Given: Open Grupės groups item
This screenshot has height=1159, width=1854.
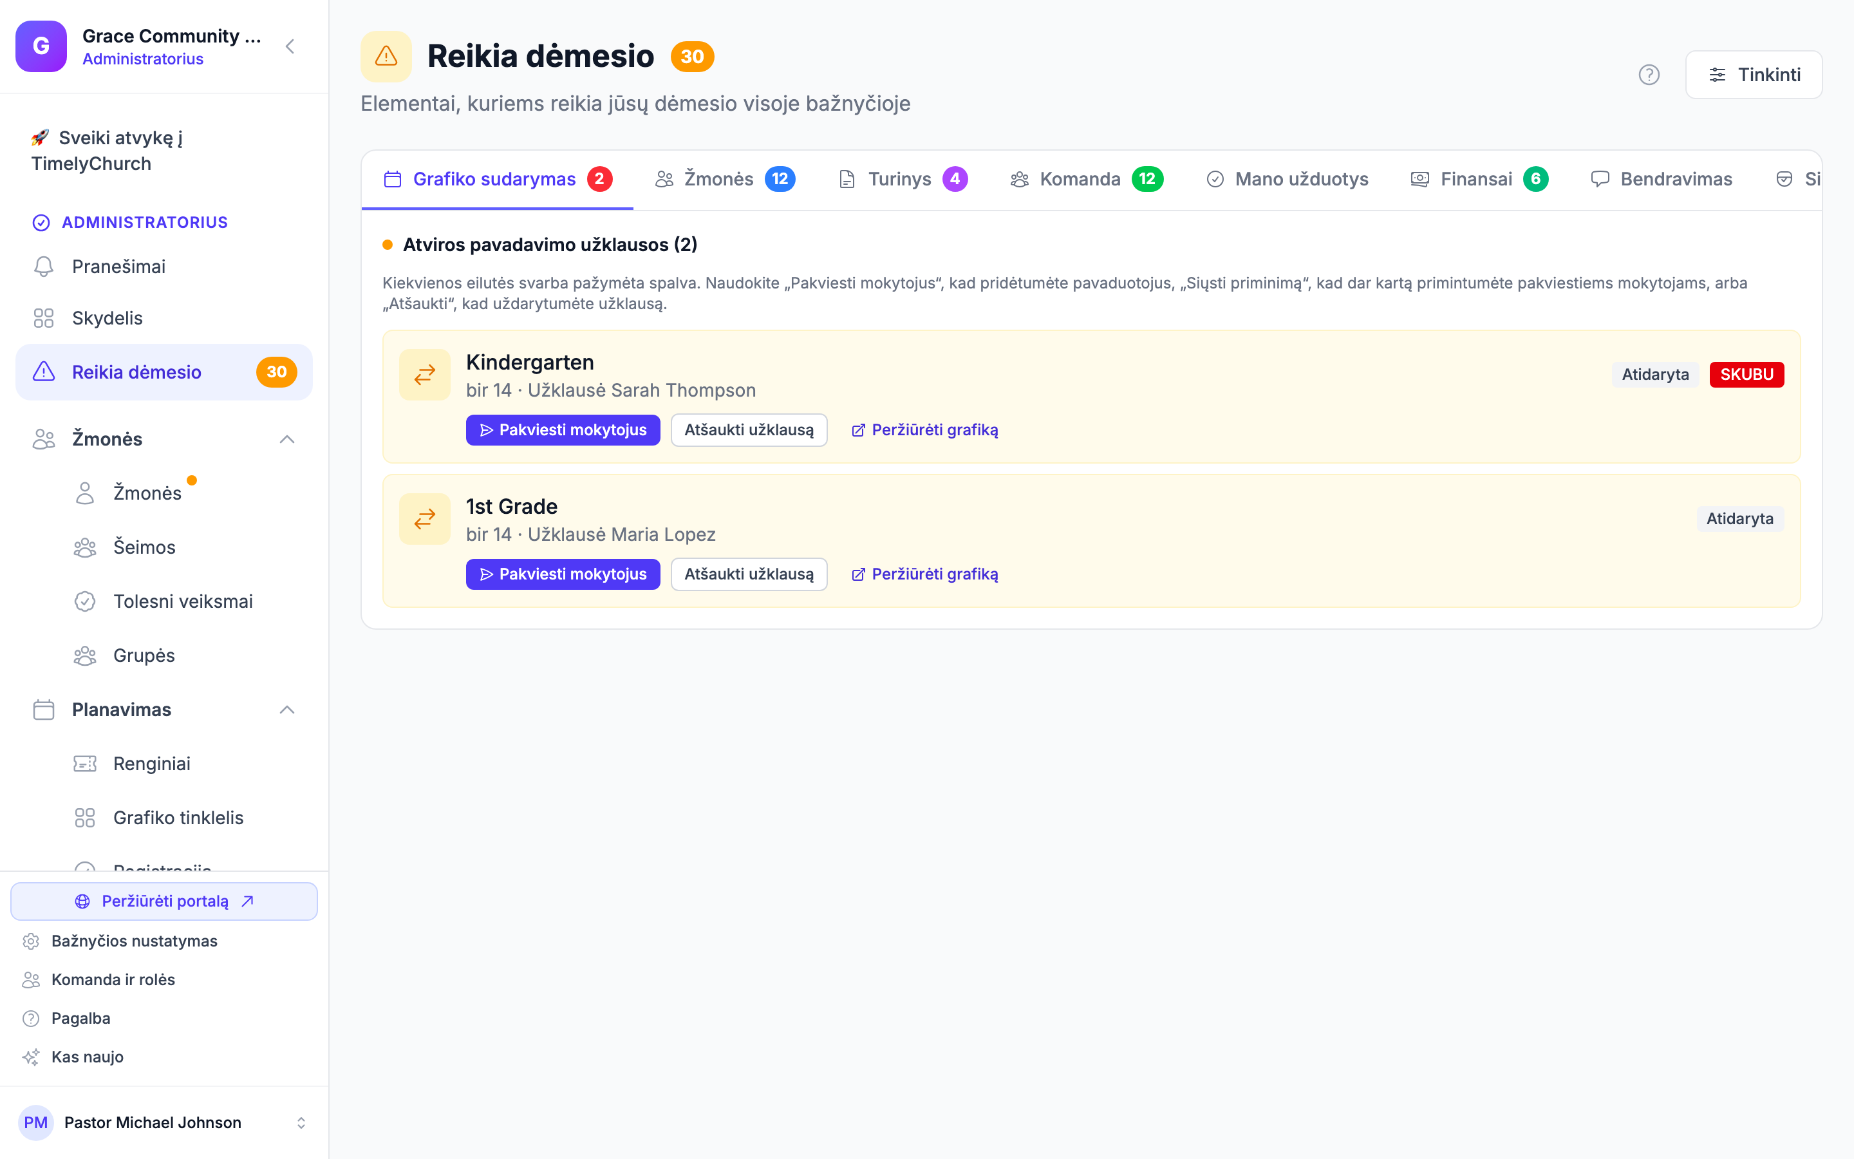Looking at the screenshot, I should tap(164, 655).
